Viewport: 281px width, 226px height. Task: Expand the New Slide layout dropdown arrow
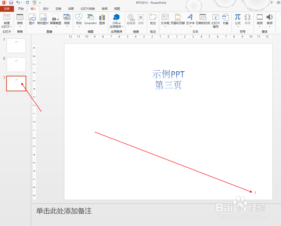(11, 27)
